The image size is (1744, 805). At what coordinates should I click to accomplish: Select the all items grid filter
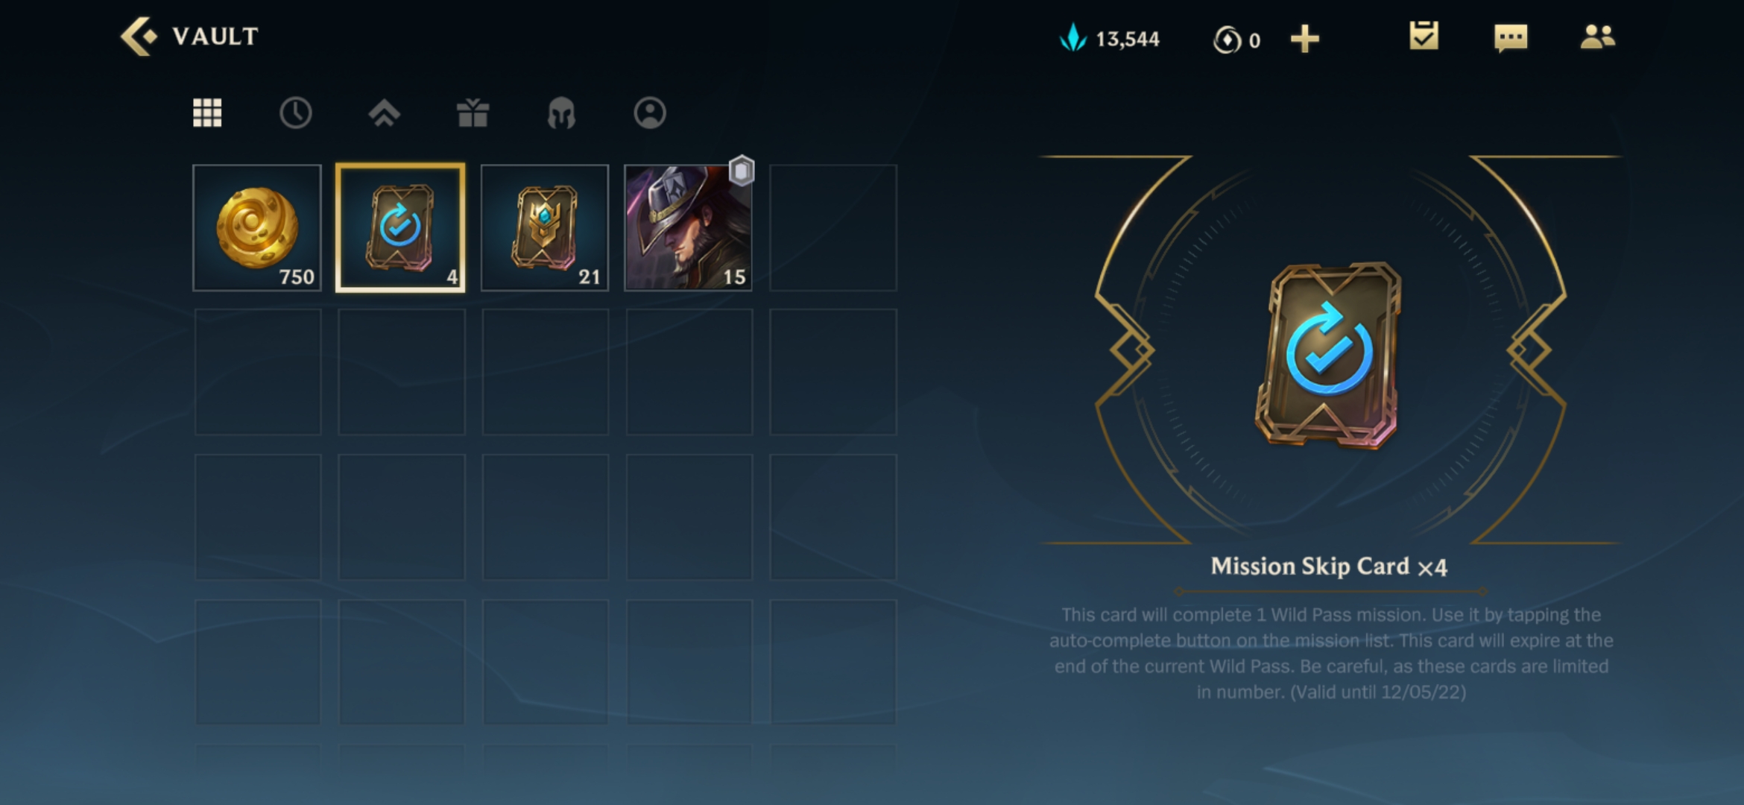(207, 113)
